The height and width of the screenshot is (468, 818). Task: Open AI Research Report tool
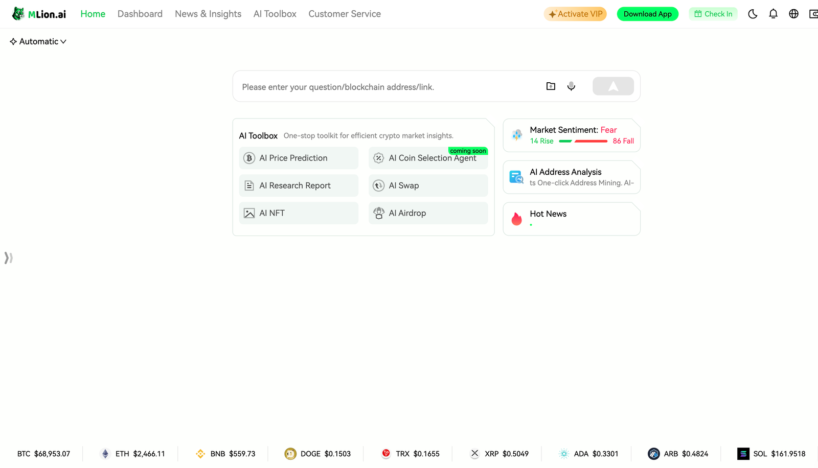299,185
